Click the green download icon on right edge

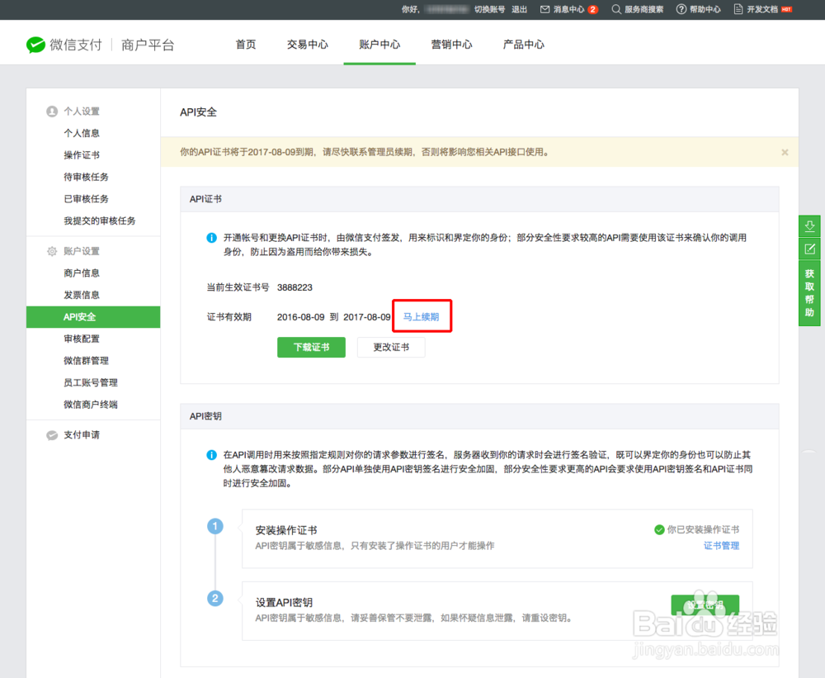tap(809, 225)
